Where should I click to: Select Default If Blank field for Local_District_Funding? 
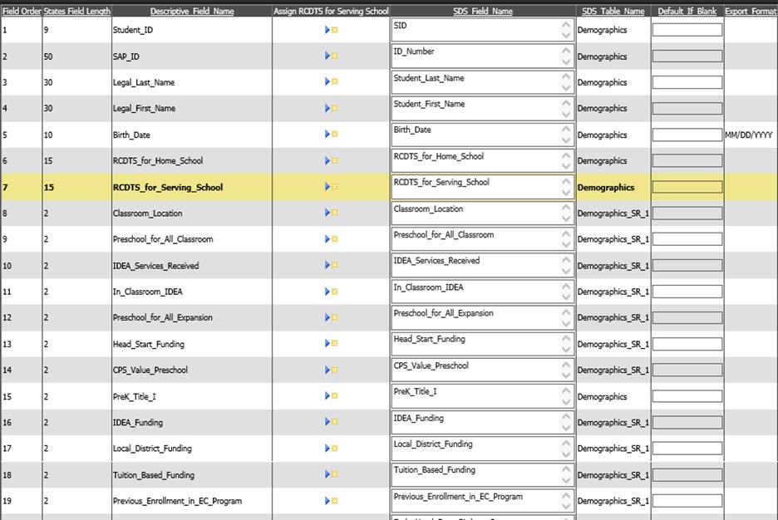pyautogui.click(x=687, y=449)
